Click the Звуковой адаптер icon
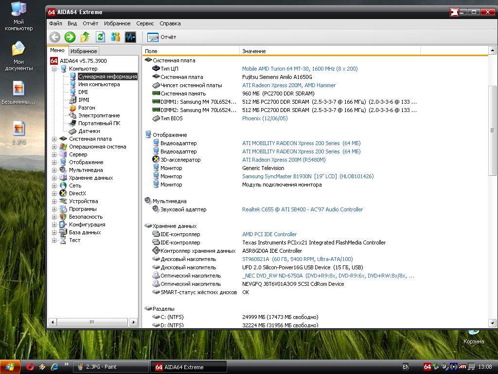This screenshot has width=498, height=374. (x=156, y=209)
